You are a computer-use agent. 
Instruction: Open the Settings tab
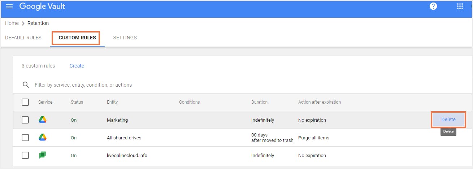coord(125,38)
